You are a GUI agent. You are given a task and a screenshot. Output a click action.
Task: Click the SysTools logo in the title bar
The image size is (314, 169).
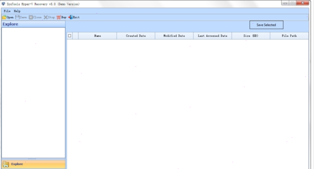(3, 4)
